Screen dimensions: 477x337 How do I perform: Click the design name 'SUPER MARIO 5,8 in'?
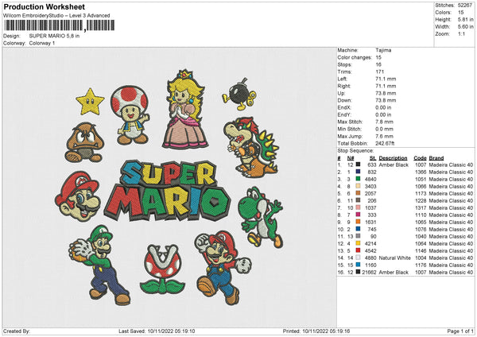click(x=54, y=36)
